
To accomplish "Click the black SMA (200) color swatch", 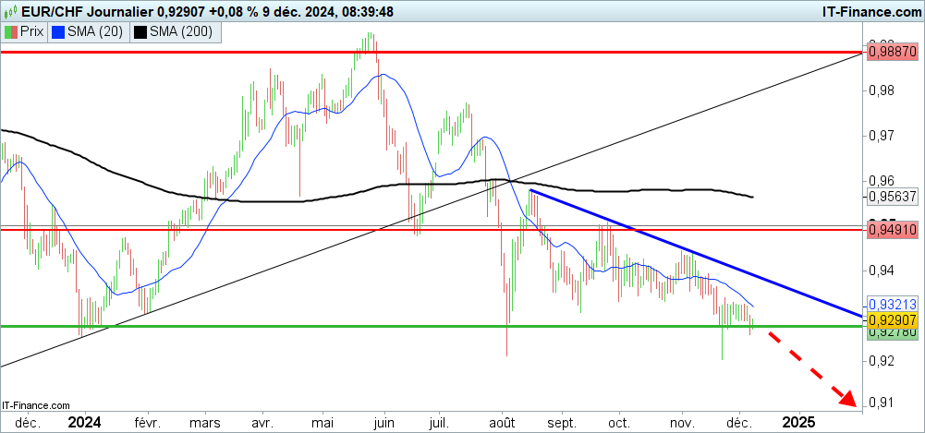I will (140, 32).
